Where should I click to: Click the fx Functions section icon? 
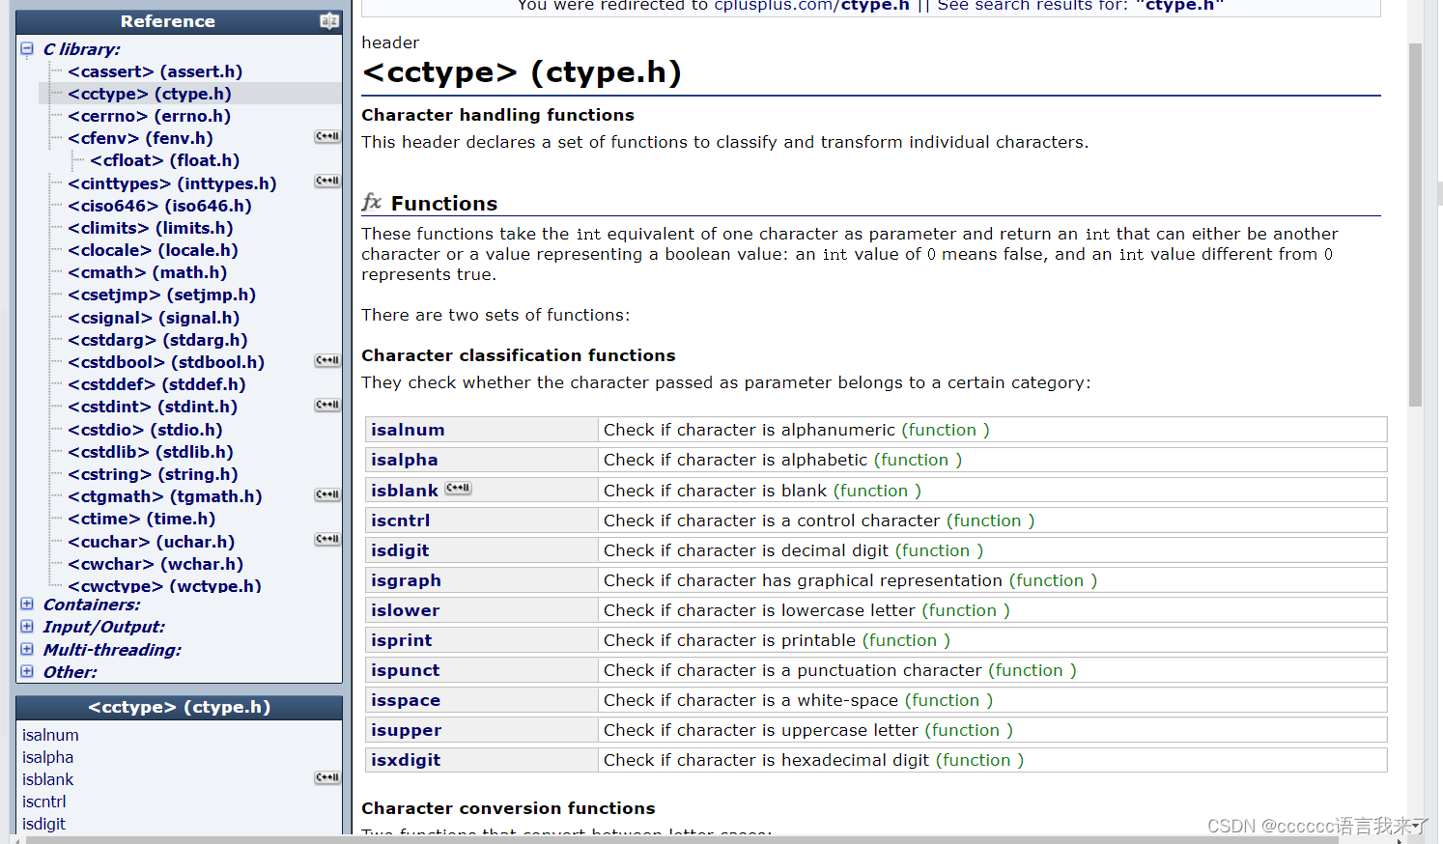(x=372, y=202)
